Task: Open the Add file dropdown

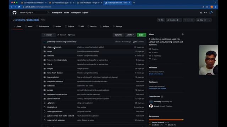Action: tap(130, 35)
